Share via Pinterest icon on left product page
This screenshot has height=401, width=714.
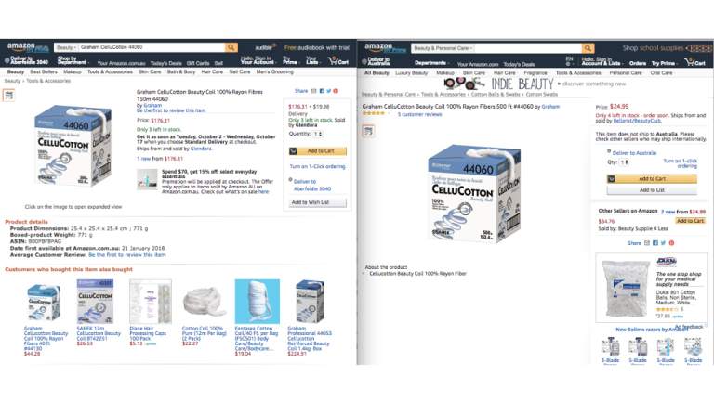[336, 91]
